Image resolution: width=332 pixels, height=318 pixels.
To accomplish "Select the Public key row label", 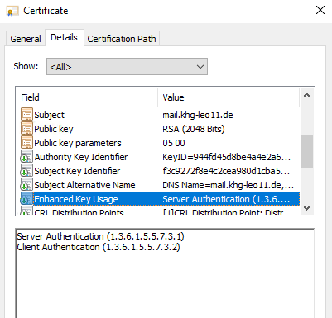I will tap(54, 129).
